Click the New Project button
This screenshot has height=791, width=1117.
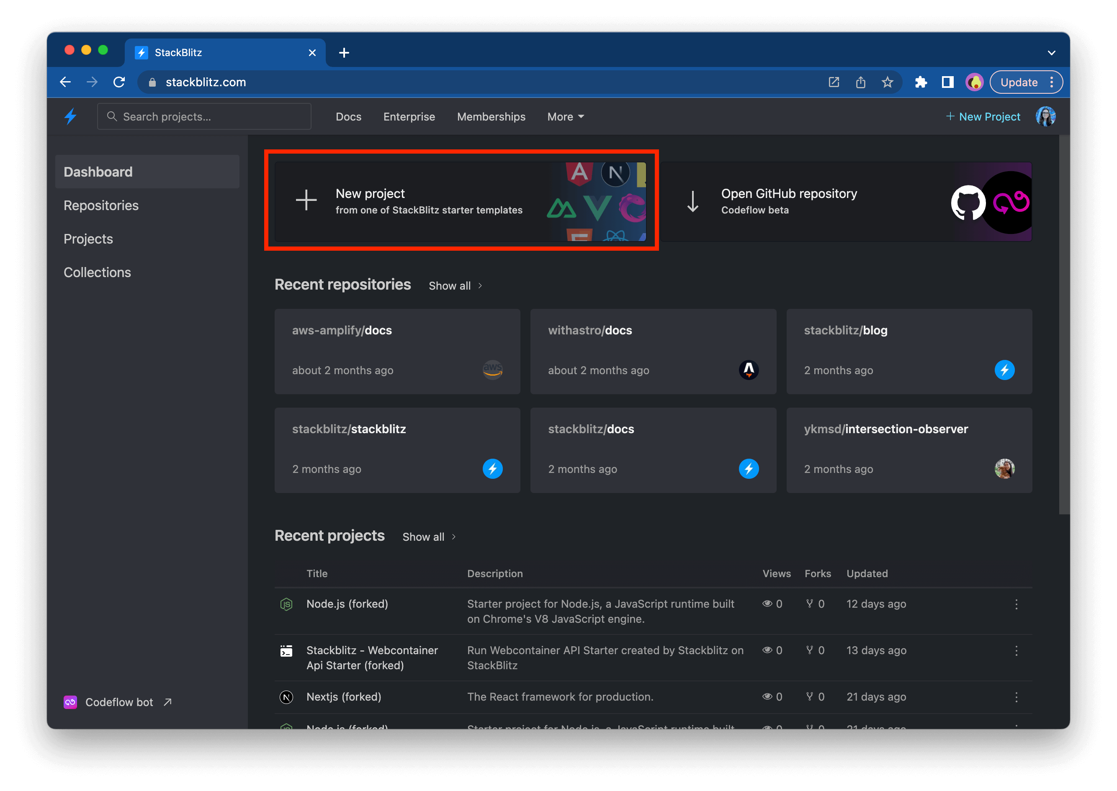tap(983, 116)
